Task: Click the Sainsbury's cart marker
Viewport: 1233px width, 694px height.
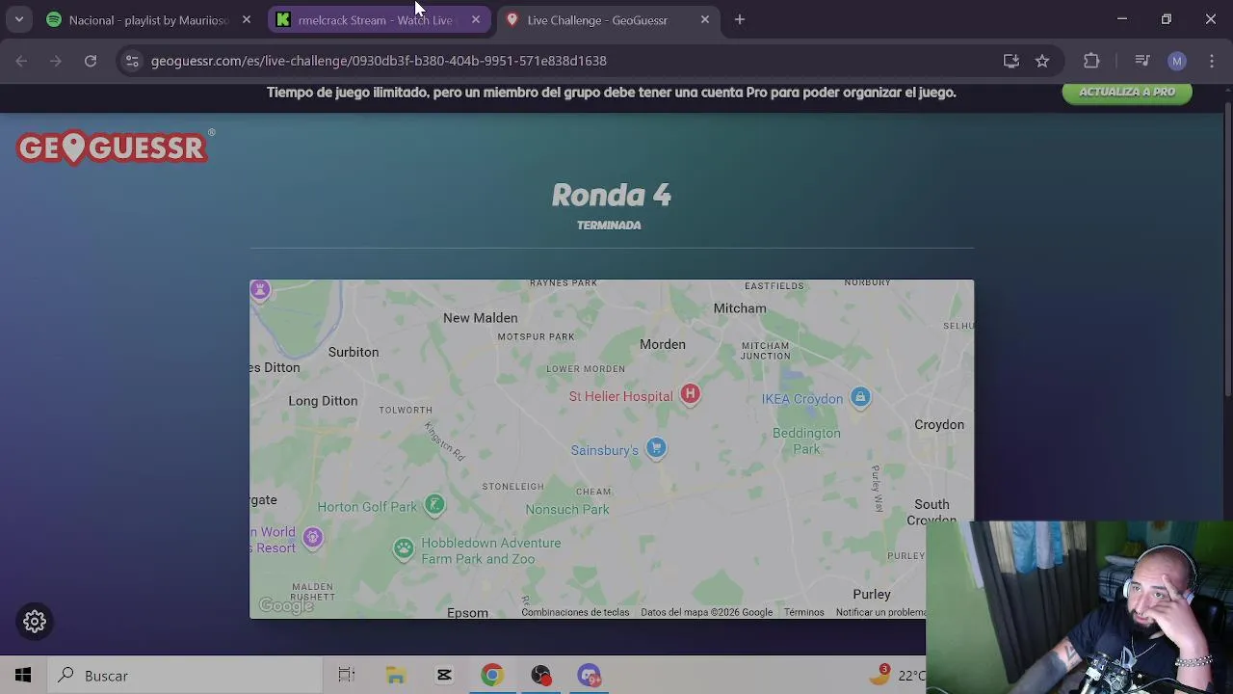Action: pyautogui.click(x=656, y=448)
